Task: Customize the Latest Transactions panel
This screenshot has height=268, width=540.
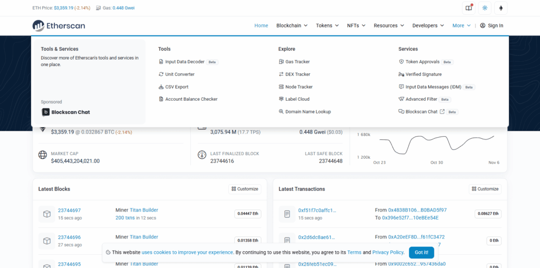Action: (485, 189)
